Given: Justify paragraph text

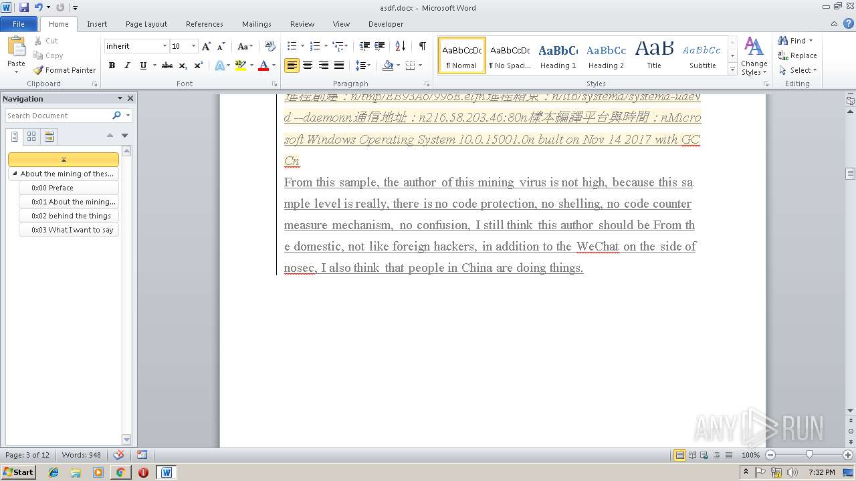Looking at the screenshot, I should pos(339,65).
